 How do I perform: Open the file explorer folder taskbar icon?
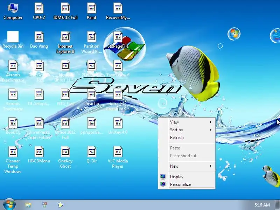tap(28, 205)
